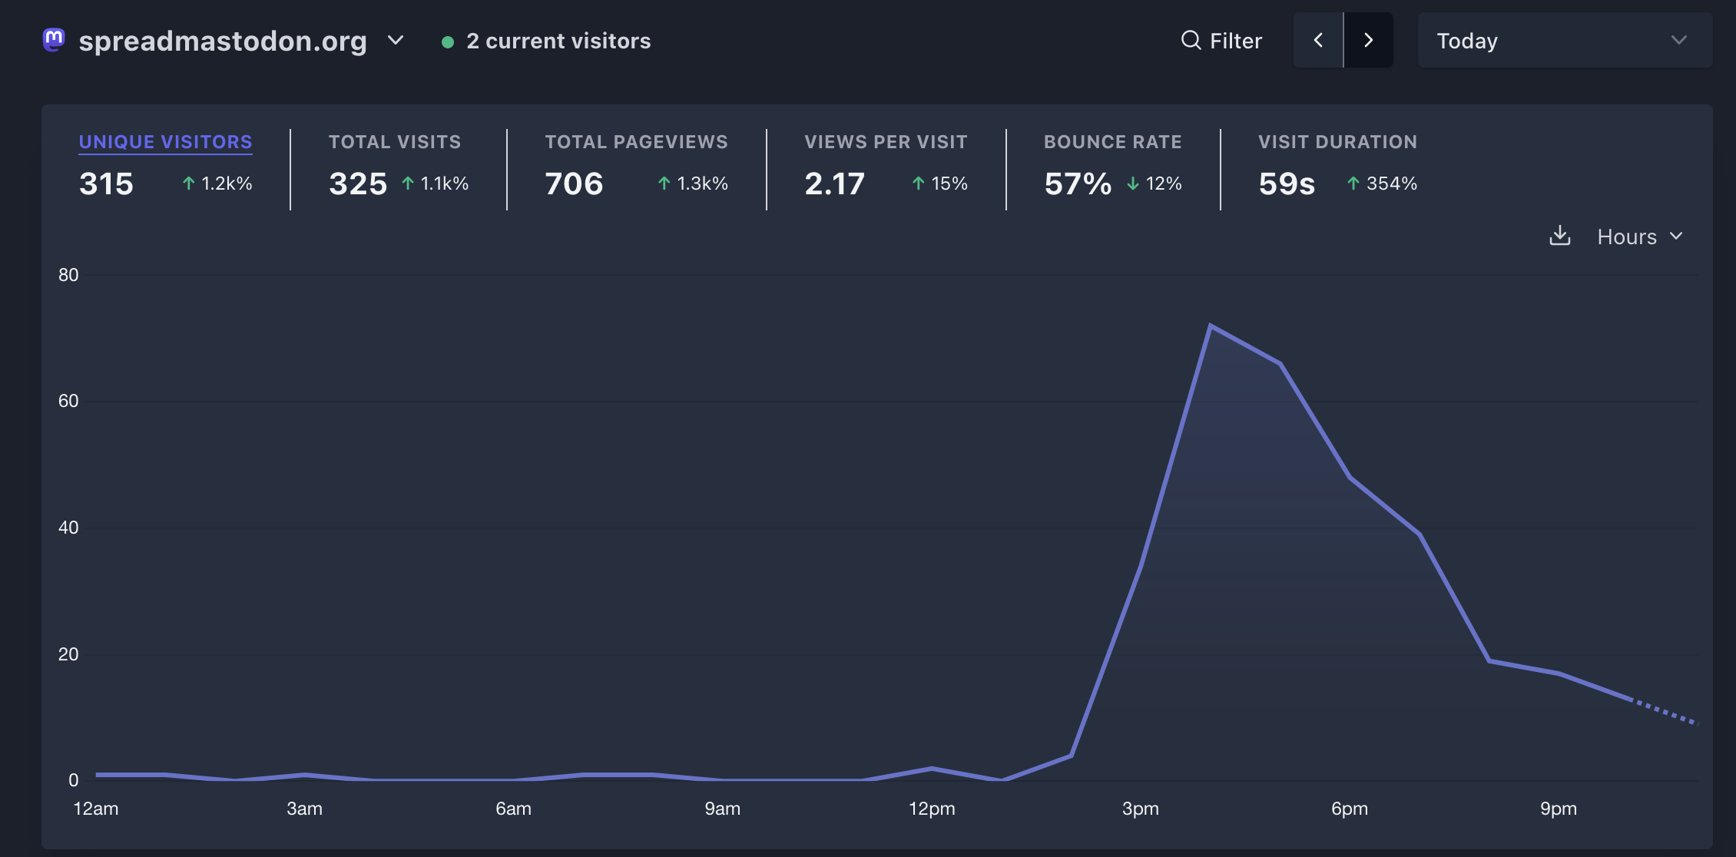Click the Today dropdown chevron

(x=1679, y=40)
